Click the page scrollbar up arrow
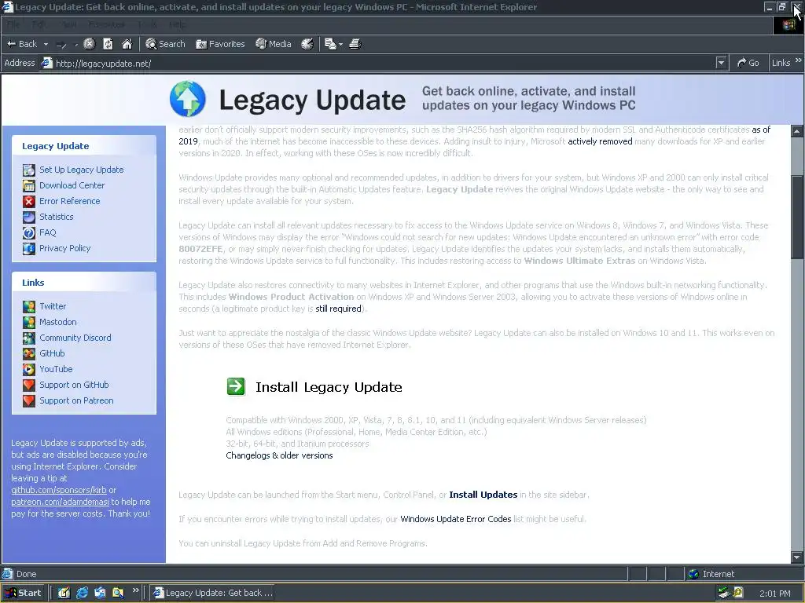The width and height of the screenshot is (805, 603). [797, 131]
